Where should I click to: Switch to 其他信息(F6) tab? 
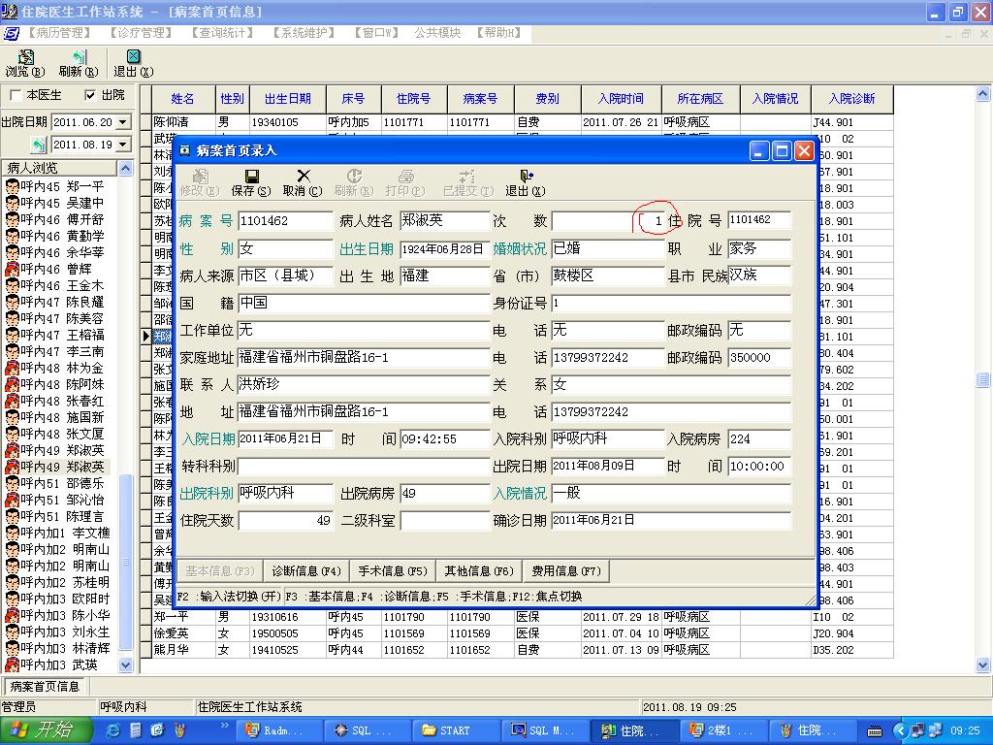click(x=479, y=570)
